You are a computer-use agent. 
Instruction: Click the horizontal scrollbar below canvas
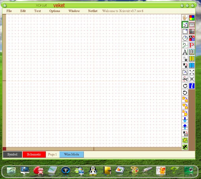point(93,149)
